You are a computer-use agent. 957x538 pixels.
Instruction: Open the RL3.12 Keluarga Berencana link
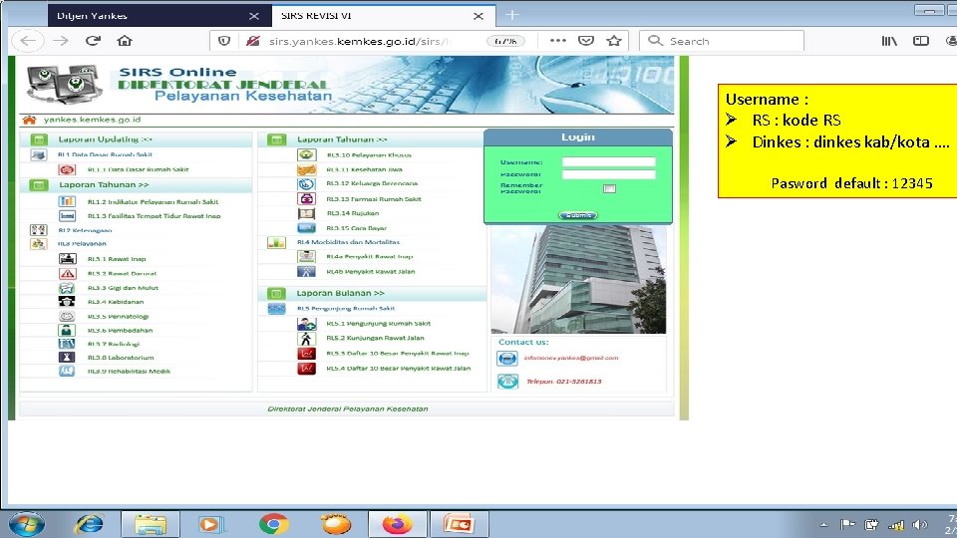tap(372, 183)
